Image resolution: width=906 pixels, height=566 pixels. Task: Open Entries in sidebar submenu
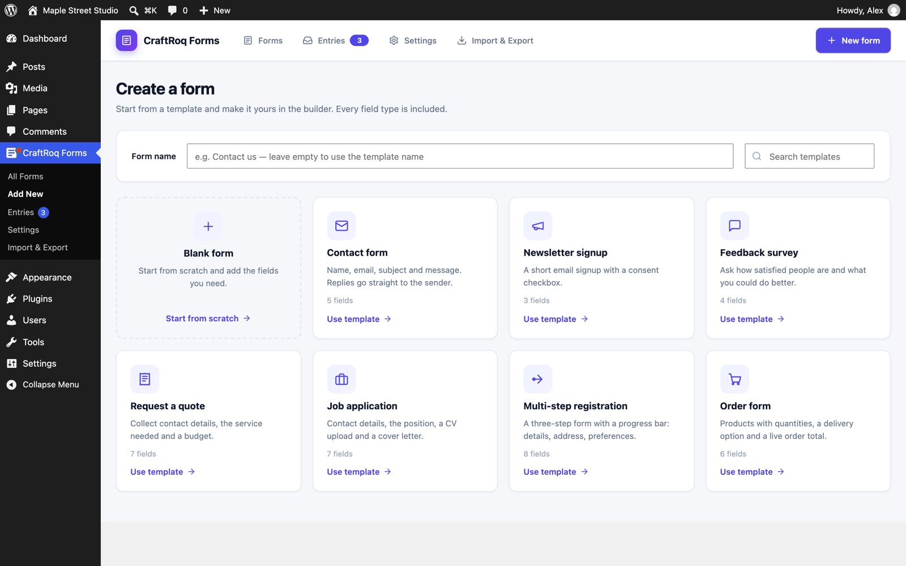pos(28,212)
